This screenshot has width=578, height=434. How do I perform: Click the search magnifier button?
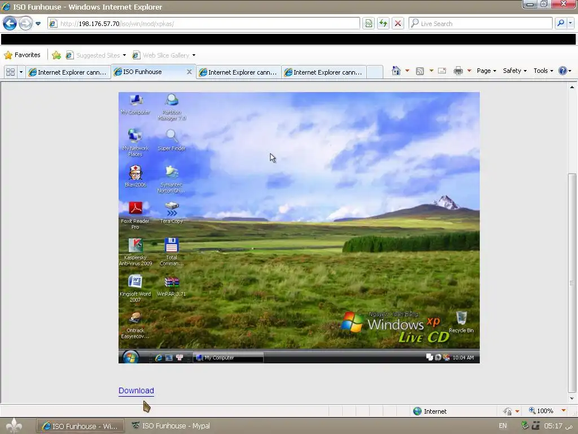coord(561,23)
